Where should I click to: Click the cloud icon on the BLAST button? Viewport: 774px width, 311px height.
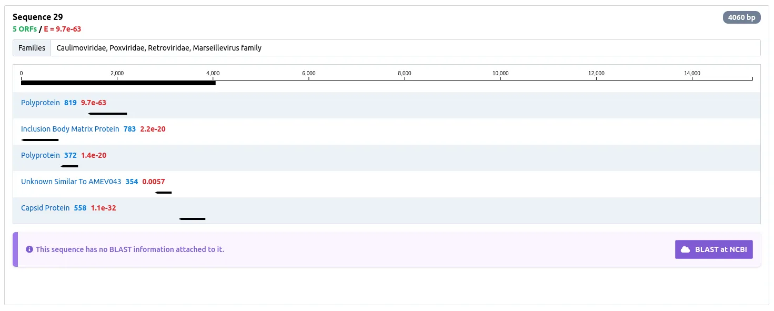pos(686,249)
